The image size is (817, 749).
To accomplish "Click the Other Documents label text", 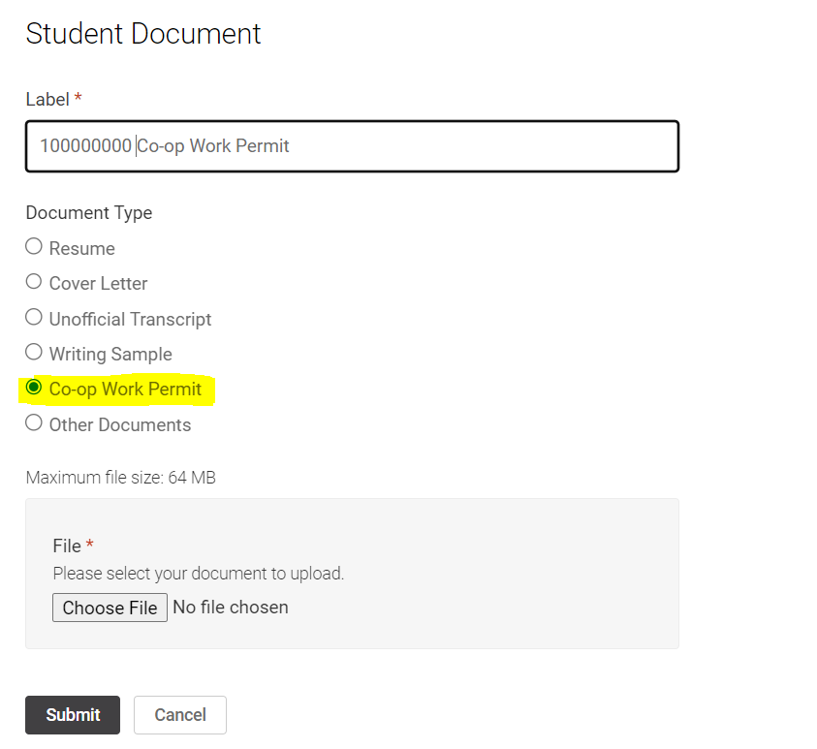I will coord(120,423).
